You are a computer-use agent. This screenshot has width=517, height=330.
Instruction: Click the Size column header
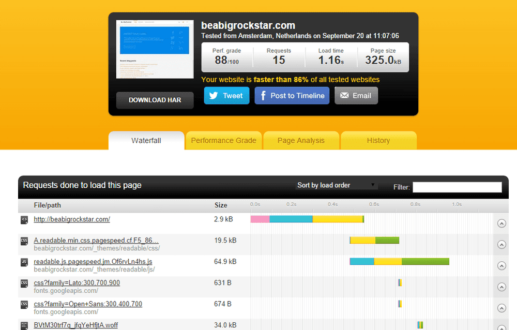point(221,205)
